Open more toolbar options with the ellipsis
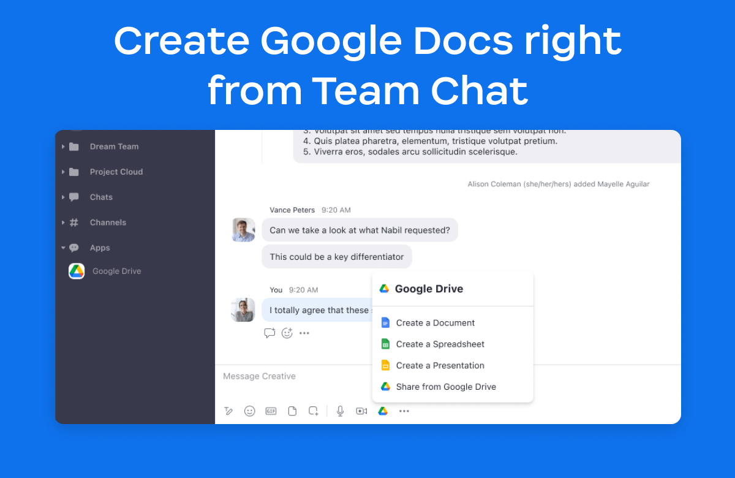The width and height of the screenshot is (735, 478). [x=404, y=411]
